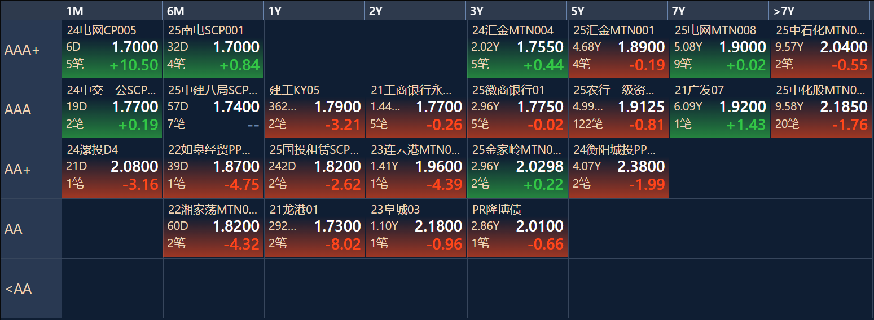Open the 23阜城03 tile
The width and height of the screenshot is (874, 320).
coord(416,228)
